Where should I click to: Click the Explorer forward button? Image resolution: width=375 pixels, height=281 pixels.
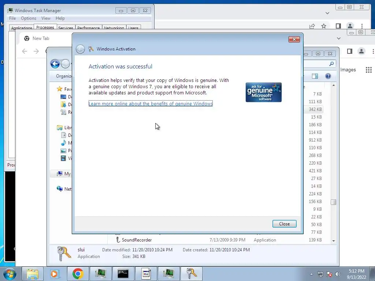65,64
